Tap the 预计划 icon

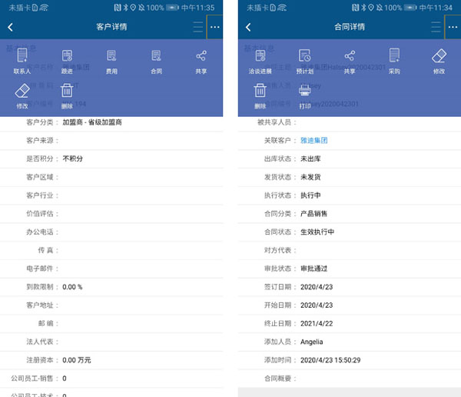pyautogui.click(x=304, y=59)
